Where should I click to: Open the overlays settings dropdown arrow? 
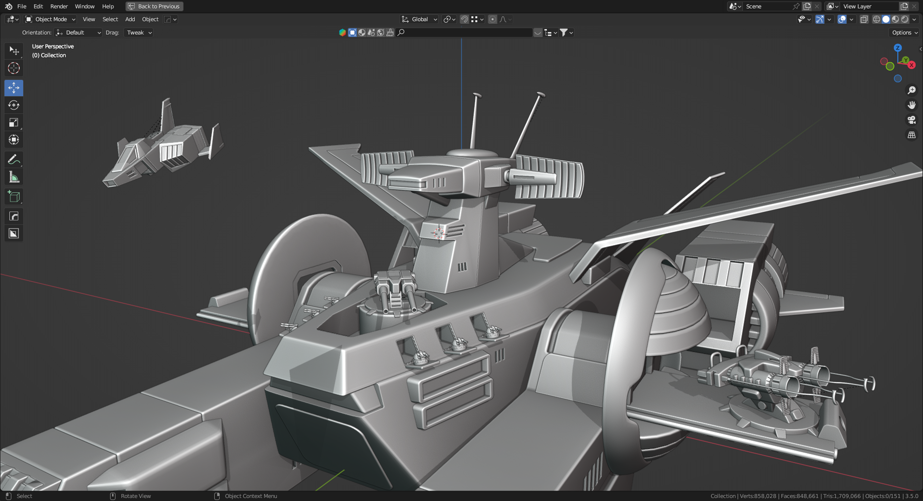(851, 19)
